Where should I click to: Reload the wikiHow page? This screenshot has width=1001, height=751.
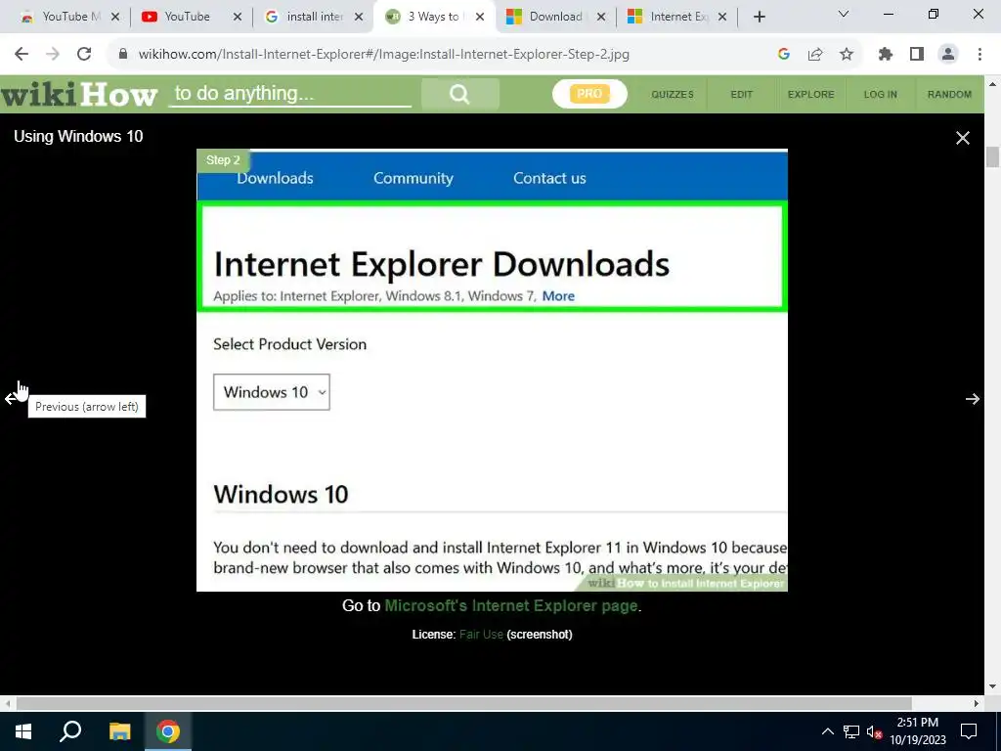coord(84,55)
